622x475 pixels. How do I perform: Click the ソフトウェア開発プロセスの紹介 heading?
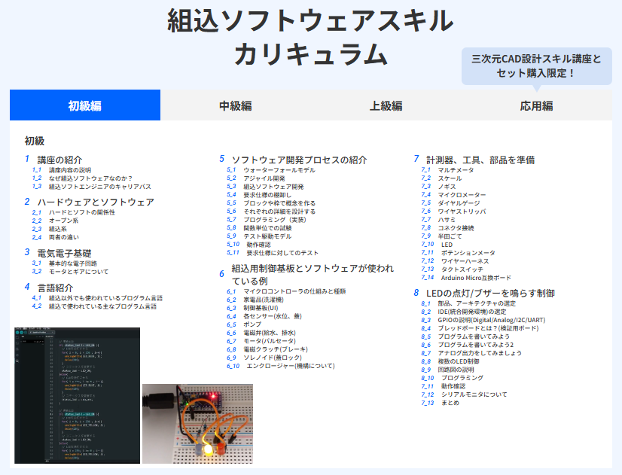[x=299, y=160]
